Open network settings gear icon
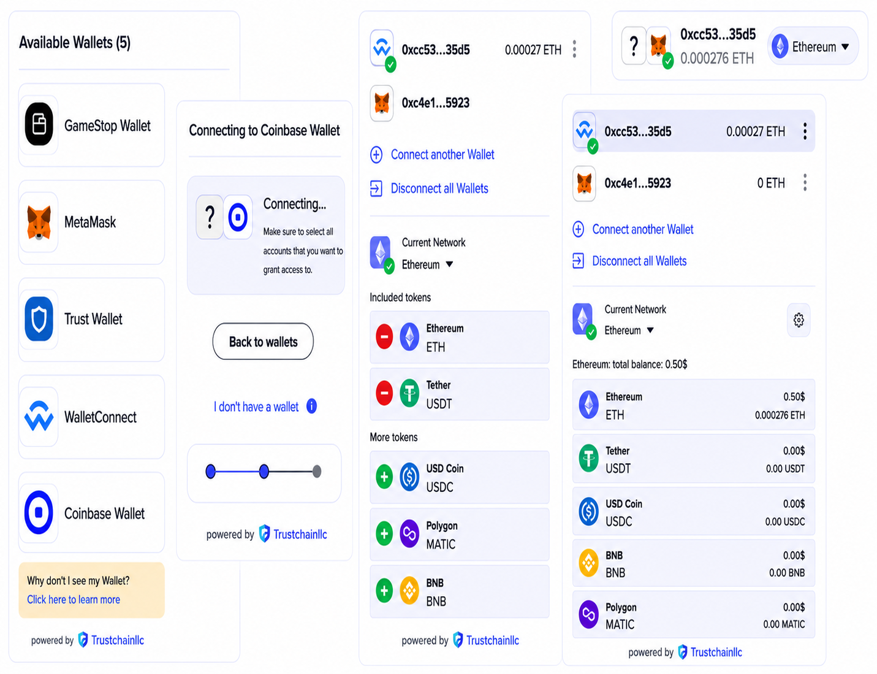Image resolution: width=877 pixels, height=674 pixels. pyautogui.click(x=799, y=320)
